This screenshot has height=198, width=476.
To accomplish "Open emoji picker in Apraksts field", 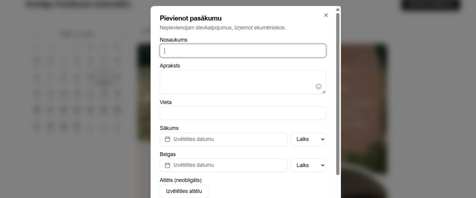I will [x=318, y=87].
